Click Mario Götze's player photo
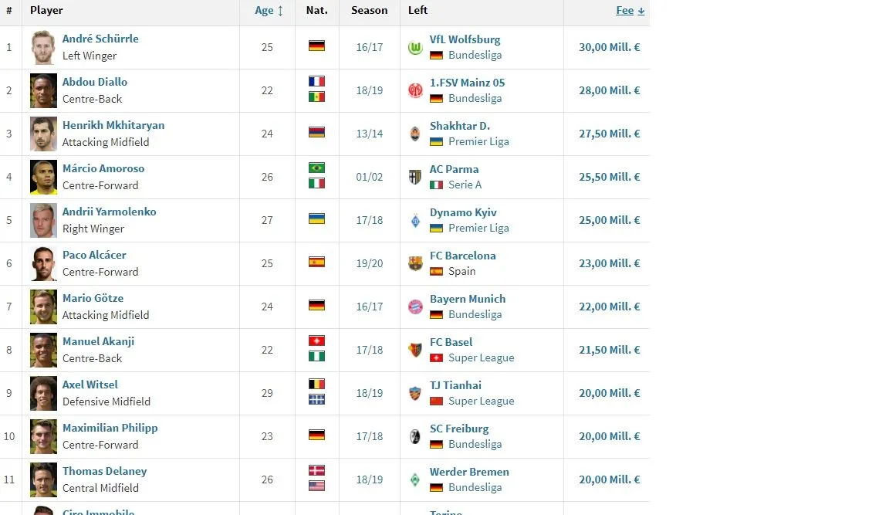Screen dimensions: 889x515 click(43, 307)
